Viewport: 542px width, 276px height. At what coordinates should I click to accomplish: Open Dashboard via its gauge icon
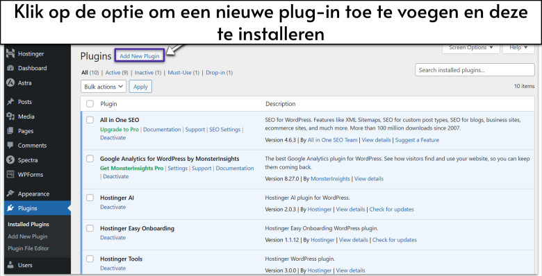point(10,69)
